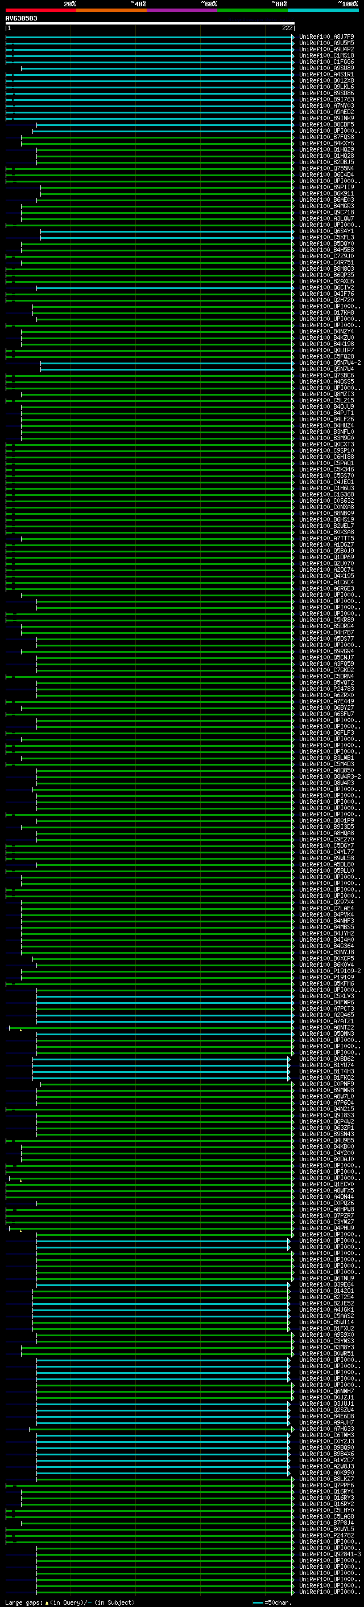Select the label UniRef100_B7FQS8
The width and height of the screenshot is (364, 1607).
(326, 137)
